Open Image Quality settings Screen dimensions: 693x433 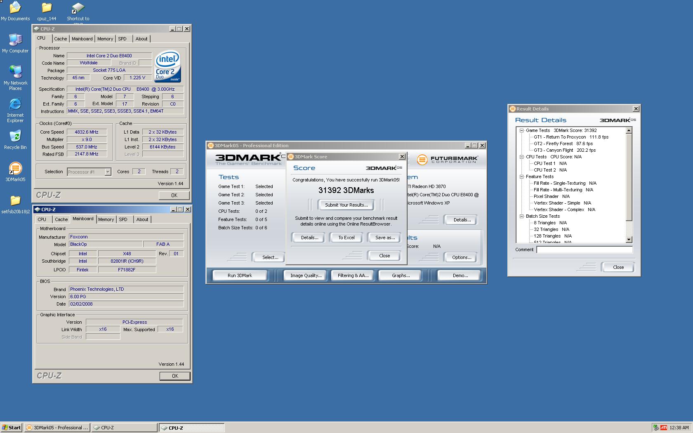[x=306, y=275]
